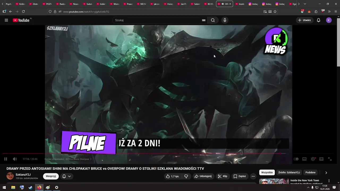Bookmark this page with the star icon
Image resolution: width=340 pixels, height=191 pixels.
275,11
